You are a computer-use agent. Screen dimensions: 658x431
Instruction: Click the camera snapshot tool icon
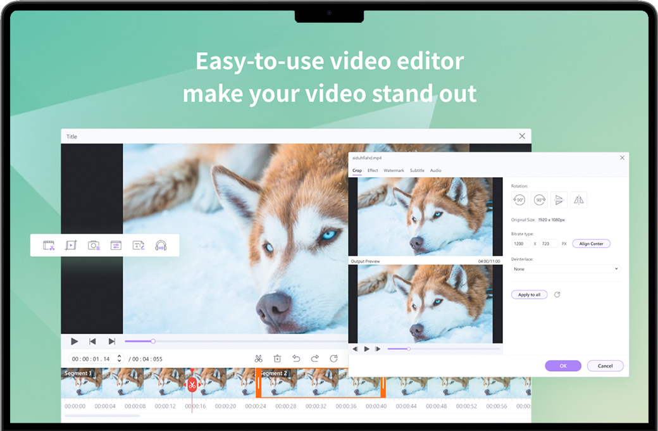[94, 246]
